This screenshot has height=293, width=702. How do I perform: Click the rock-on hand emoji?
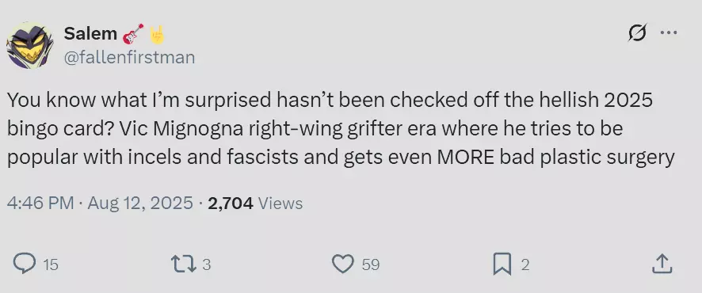[x=157, y=34]
